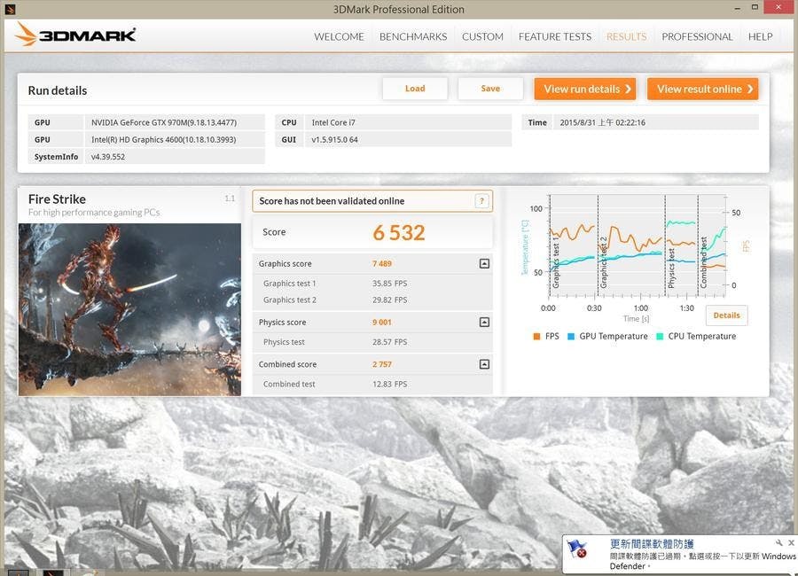Collapse the Graphics score section
Screen dimensions: 798x576
click(x=484, y=264)
